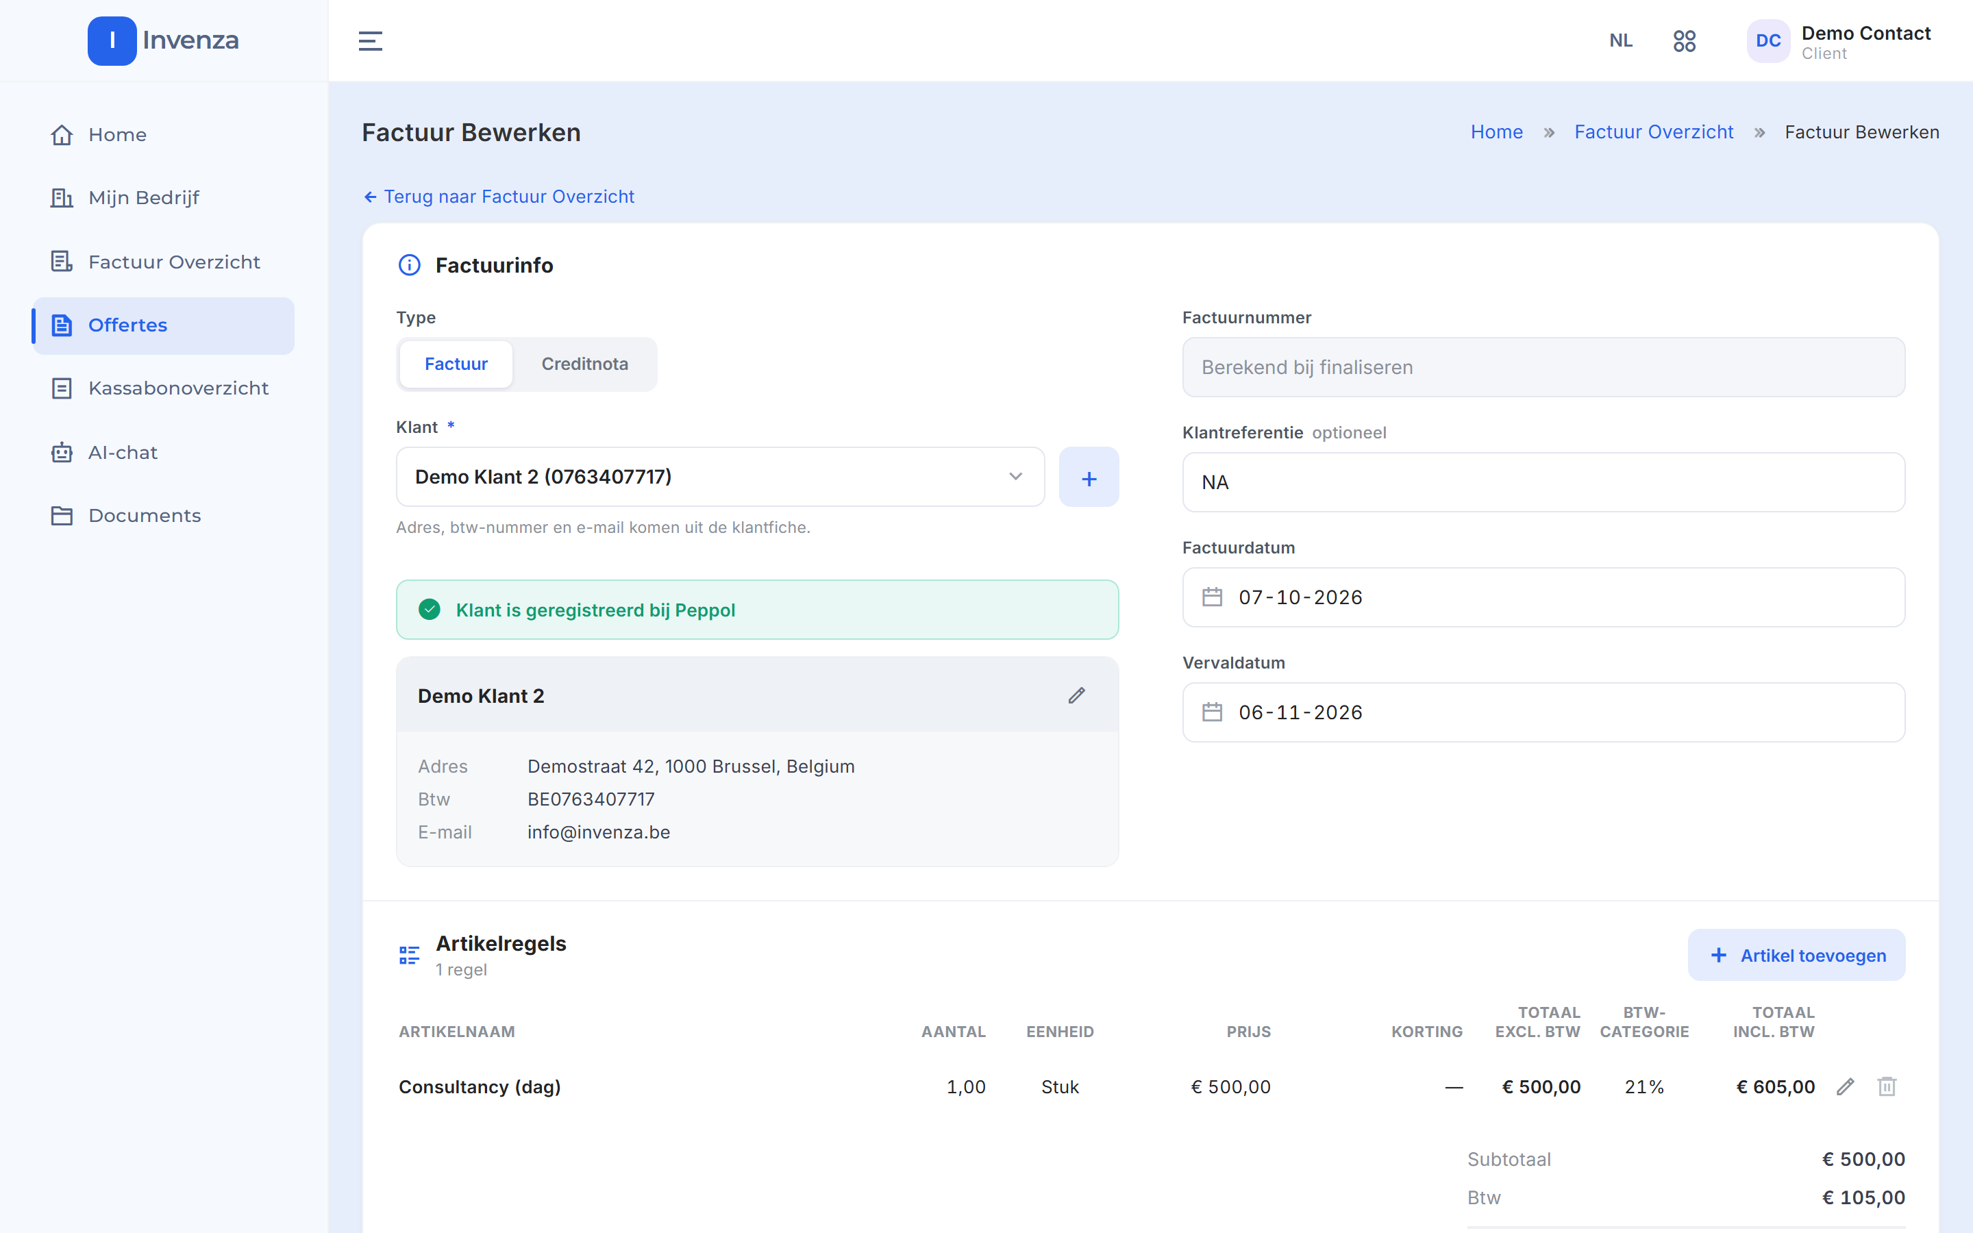
Task: Click the Artikelregels list icon
Action: click(x=409, y=955)
